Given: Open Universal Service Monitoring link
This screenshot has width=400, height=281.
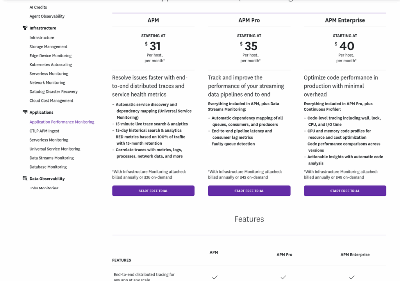Looking at the screenshot, I should 55,149.
